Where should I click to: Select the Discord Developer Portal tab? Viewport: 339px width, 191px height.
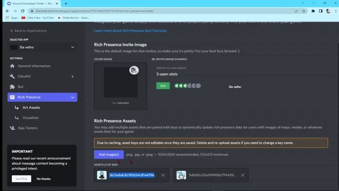point(32,4)
